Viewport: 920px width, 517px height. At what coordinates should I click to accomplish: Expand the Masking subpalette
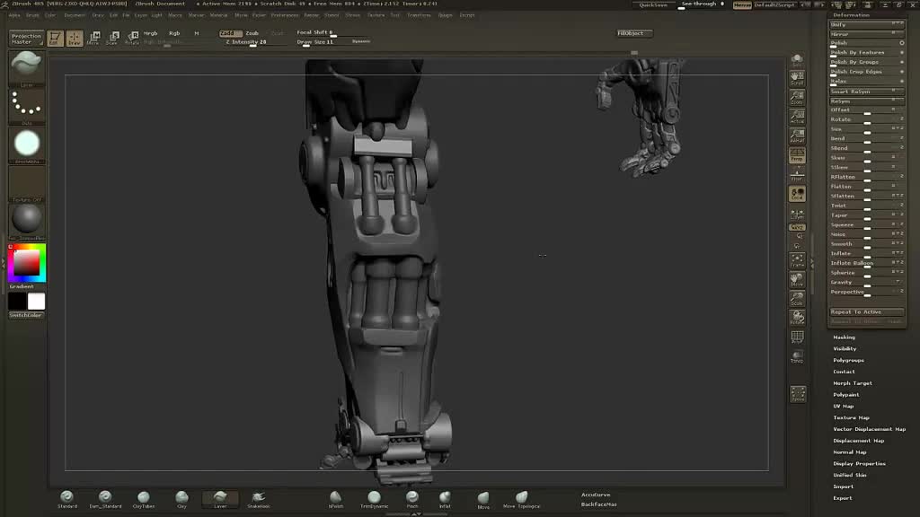click(845, 337)
